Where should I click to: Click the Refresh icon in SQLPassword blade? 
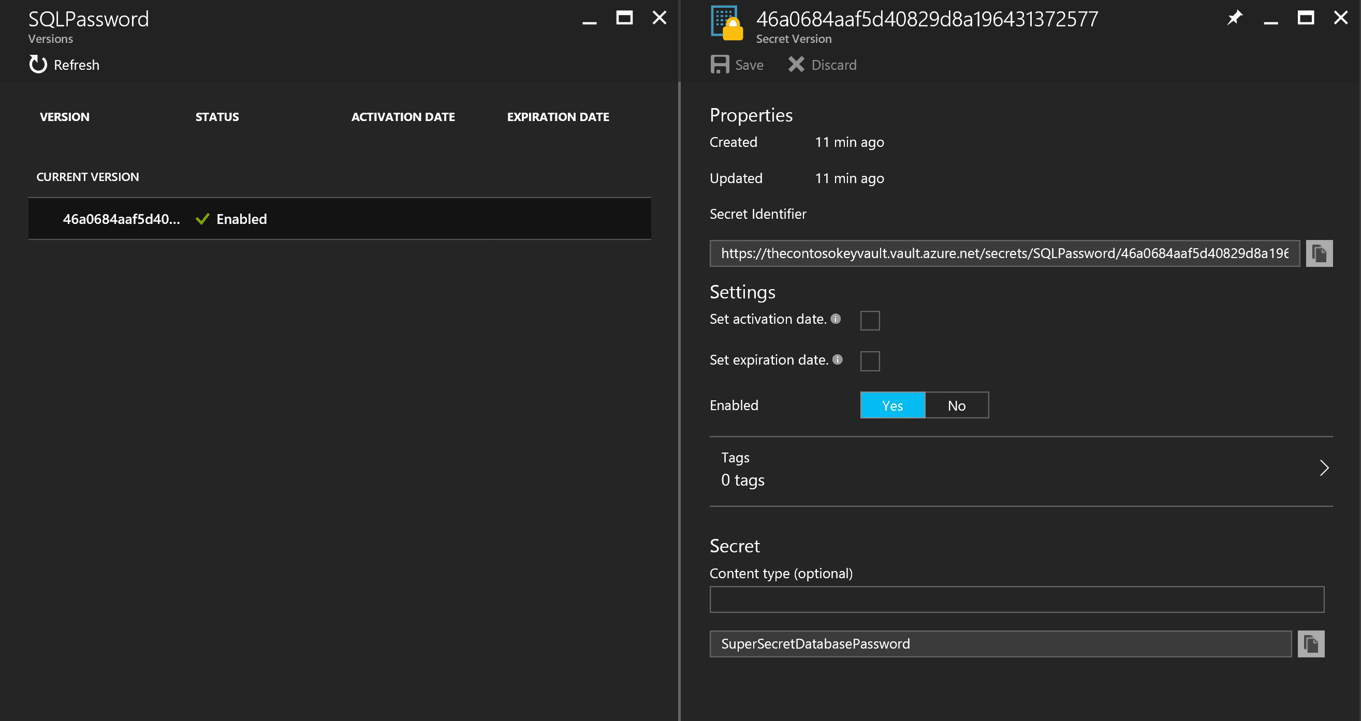coord(38,65)
